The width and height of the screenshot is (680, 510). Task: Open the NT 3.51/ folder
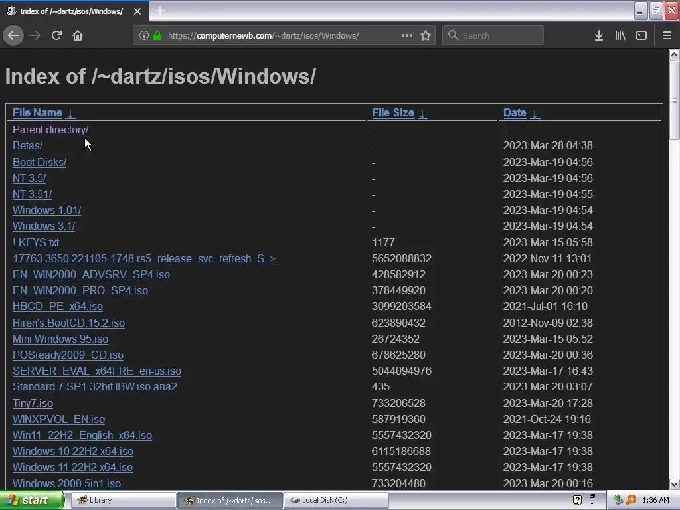(x=32, y=195)
